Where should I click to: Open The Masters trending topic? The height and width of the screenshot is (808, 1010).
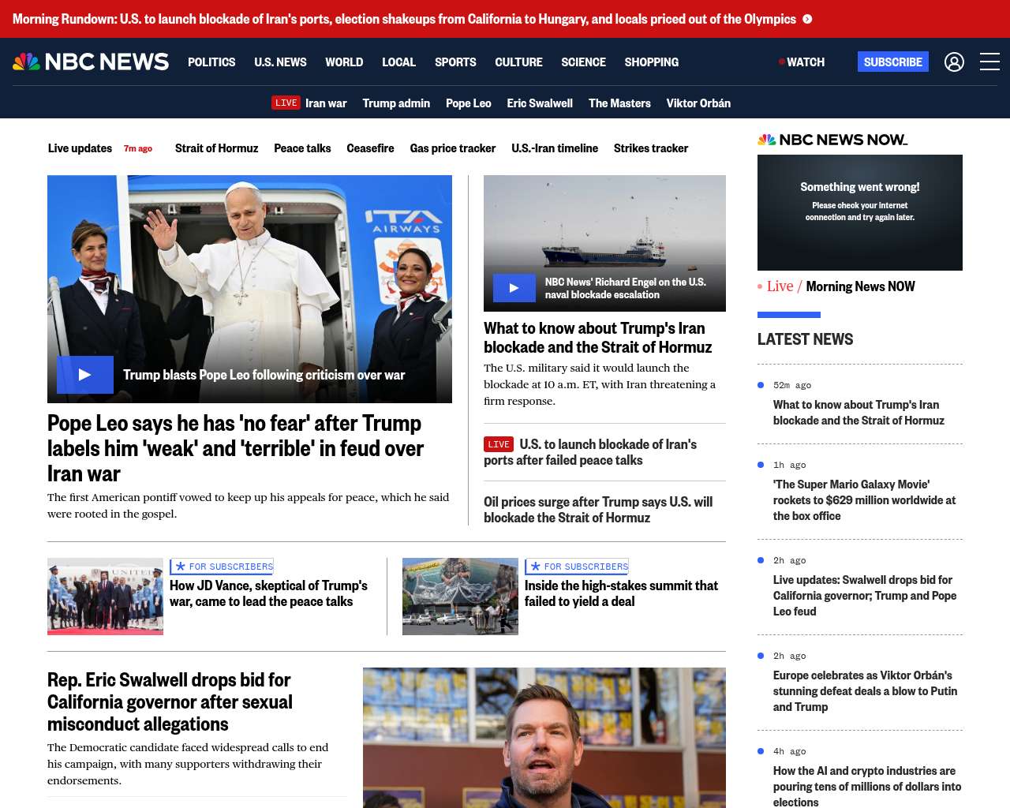[619, 103]
